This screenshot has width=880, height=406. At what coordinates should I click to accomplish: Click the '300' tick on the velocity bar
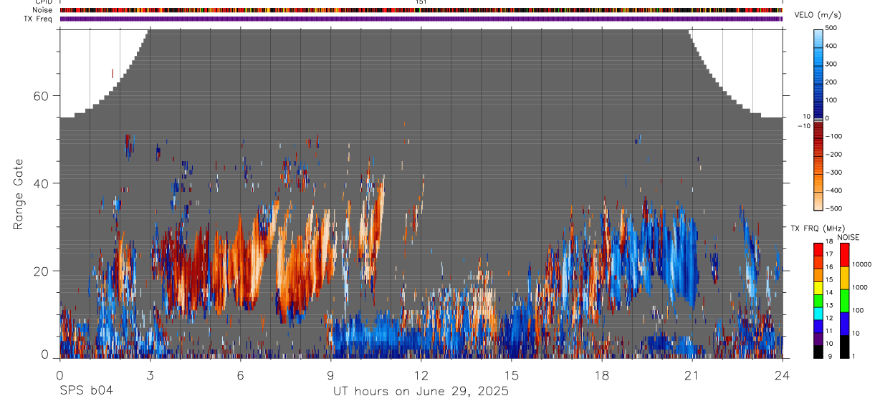coord(832,64)
